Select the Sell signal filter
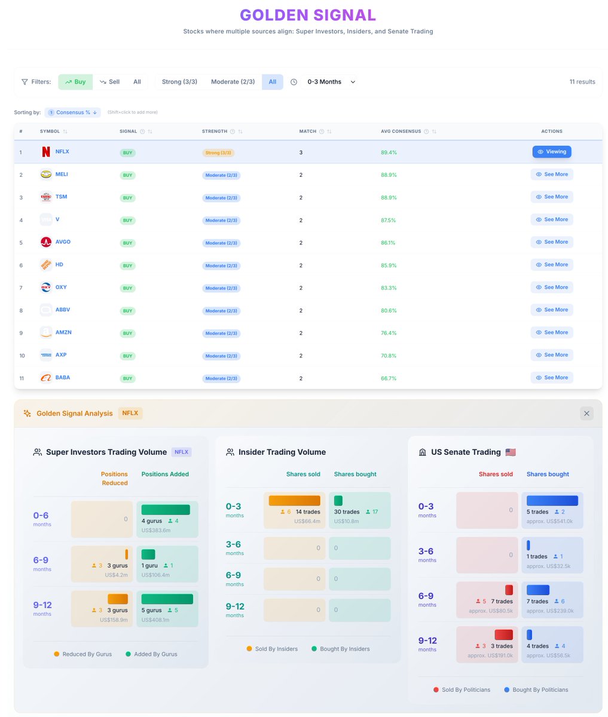 pyautogui.click(x=109, y=82)
